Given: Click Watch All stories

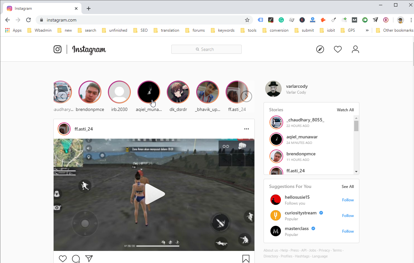Looking at the screenshot, I should pos(345,110).
